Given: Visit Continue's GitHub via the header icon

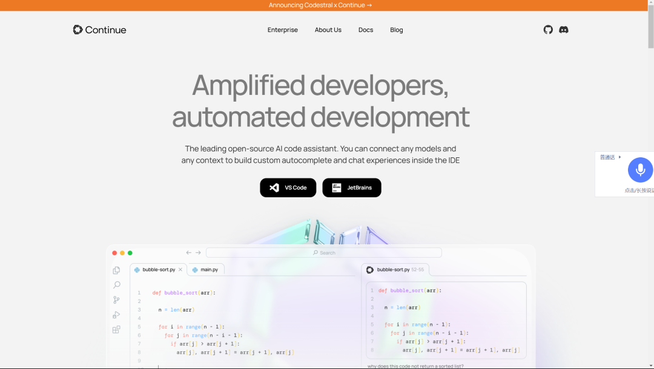Looking at the screenshot, I should 548,29.
